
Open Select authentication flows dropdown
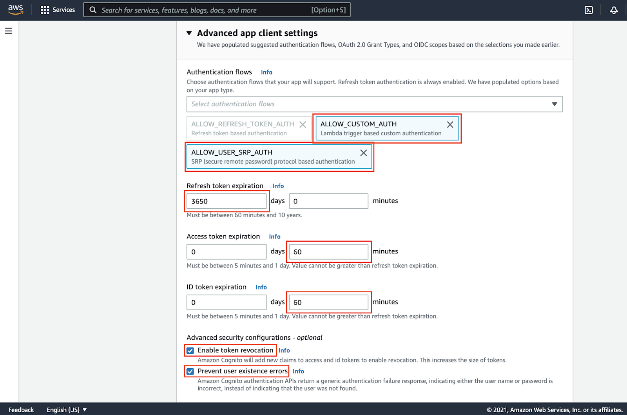pyautogui.click(x=374, y=104)
